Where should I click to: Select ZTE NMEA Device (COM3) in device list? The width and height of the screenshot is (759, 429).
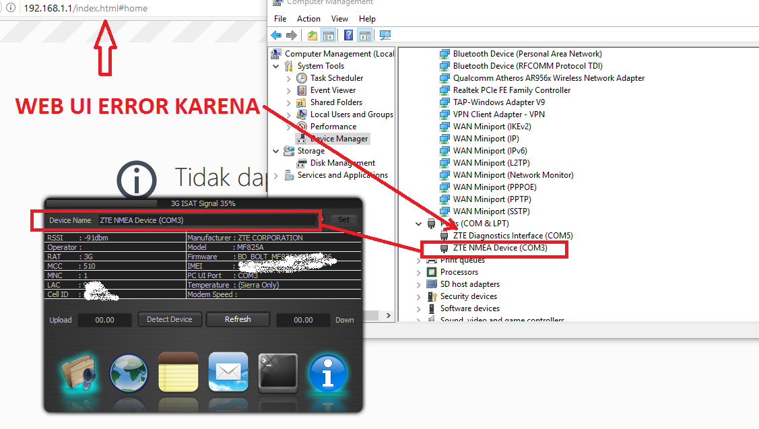click(x=500, y=247)
